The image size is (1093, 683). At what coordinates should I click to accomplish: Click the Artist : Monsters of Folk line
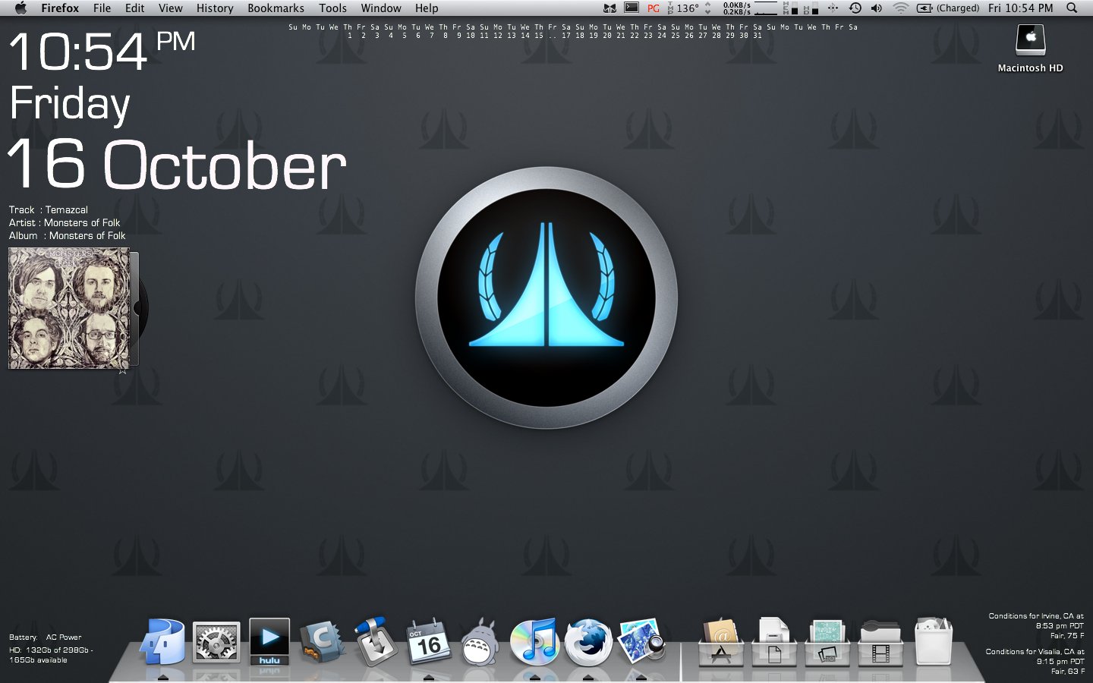65,222
